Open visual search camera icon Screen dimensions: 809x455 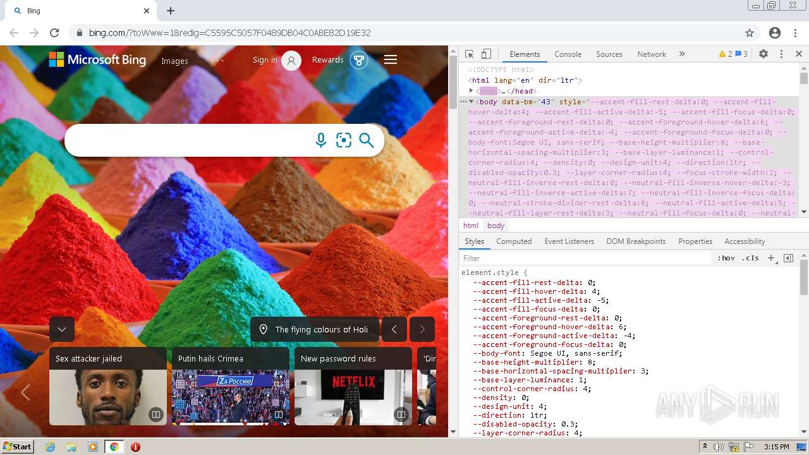344,140
